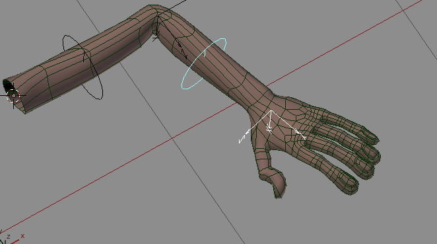Image resolution: width=437 pixels, height=244 pixels.
Task: Select the cross-shaped locator at the elbow
Action: (156, 36)
